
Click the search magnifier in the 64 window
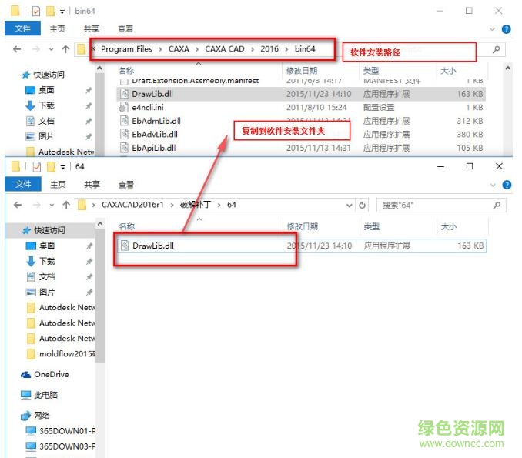point(497,205)
